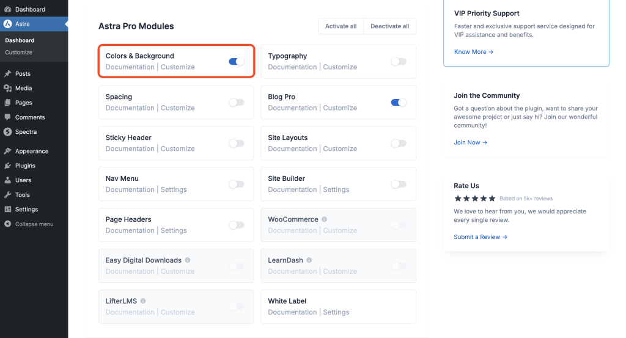Disable the Colors & Background toggle
The image size is (626, 338).
click(237, 62)
